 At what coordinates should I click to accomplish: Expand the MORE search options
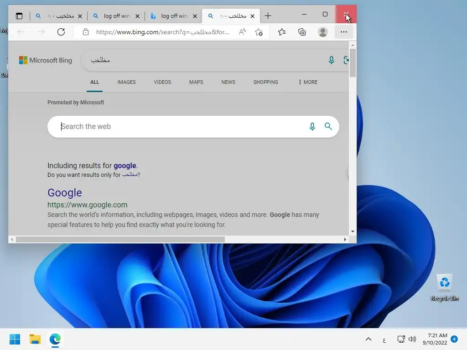[308, 82]
